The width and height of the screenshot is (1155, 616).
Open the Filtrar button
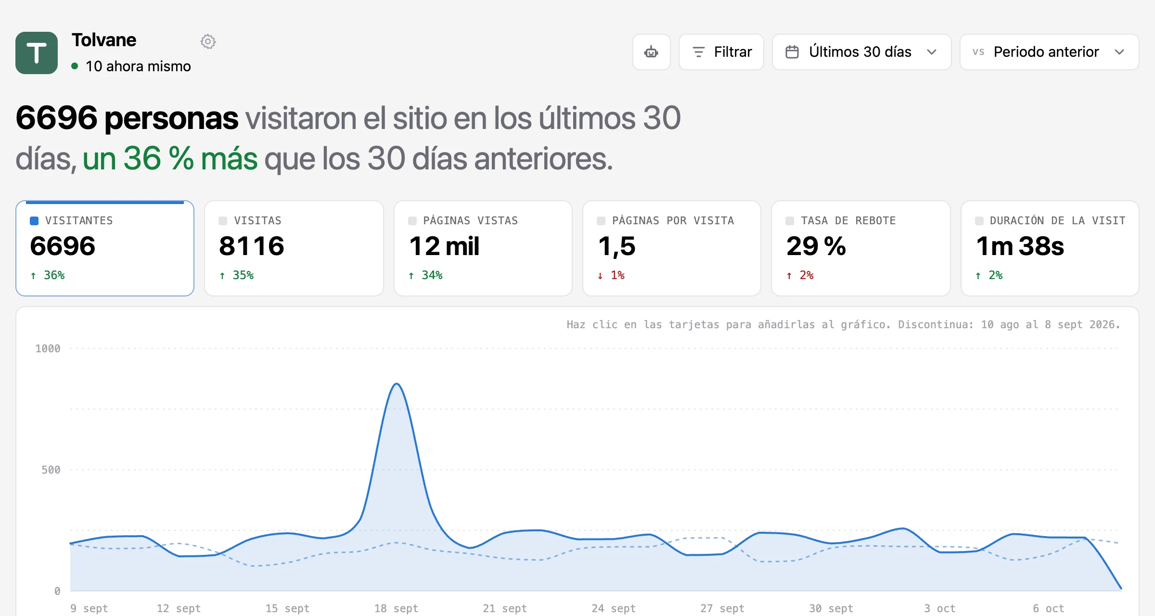pyautogui.click(x=721, y=52)
